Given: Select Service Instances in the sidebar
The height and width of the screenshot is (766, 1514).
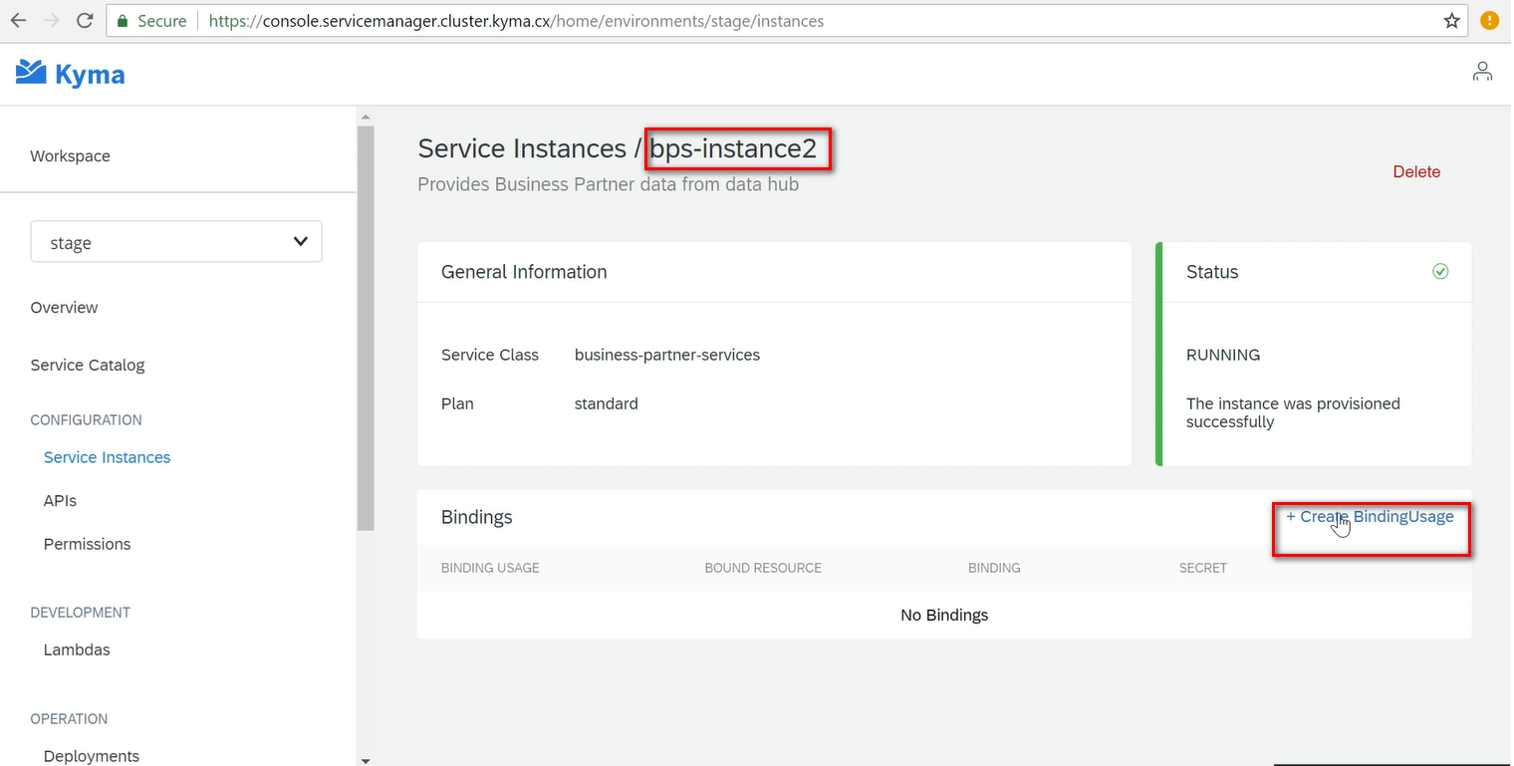Looking at the screenshot, I should click(x=107, y=457).
